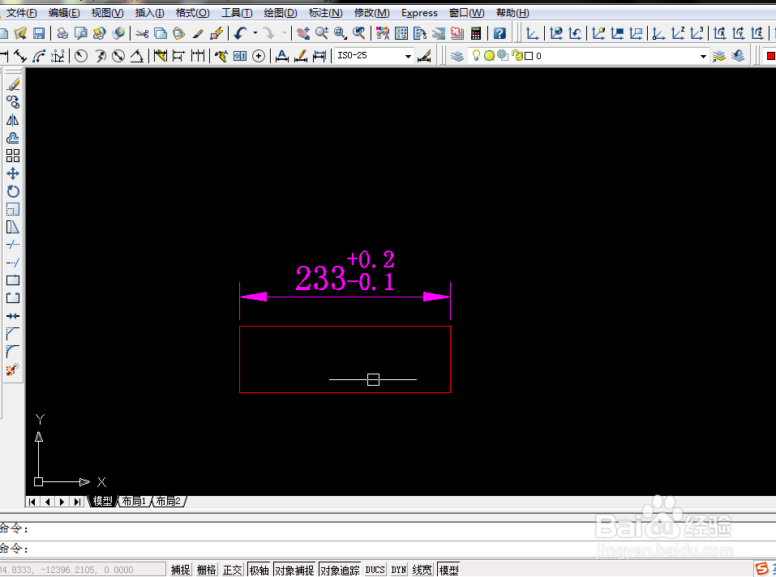Start continue dimension tool

click(x=197, y=56)
